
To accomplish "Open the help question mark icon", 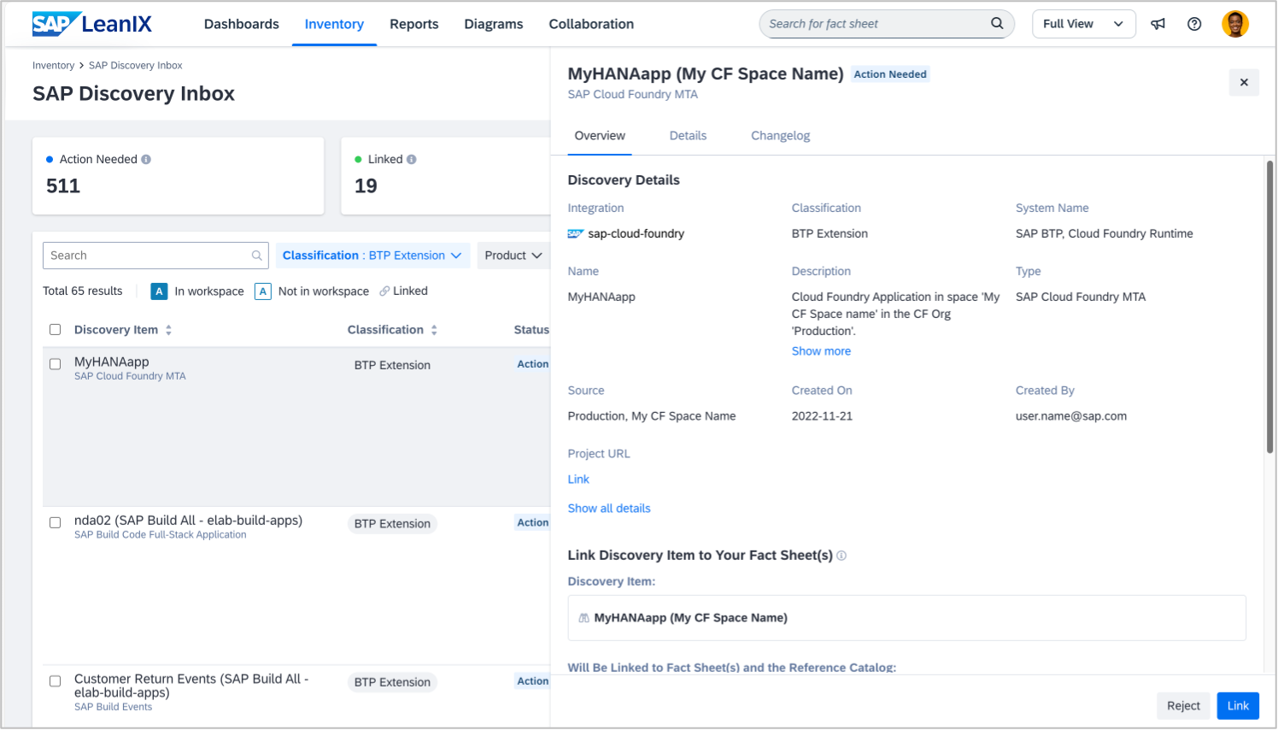I will click(1194, 24).
